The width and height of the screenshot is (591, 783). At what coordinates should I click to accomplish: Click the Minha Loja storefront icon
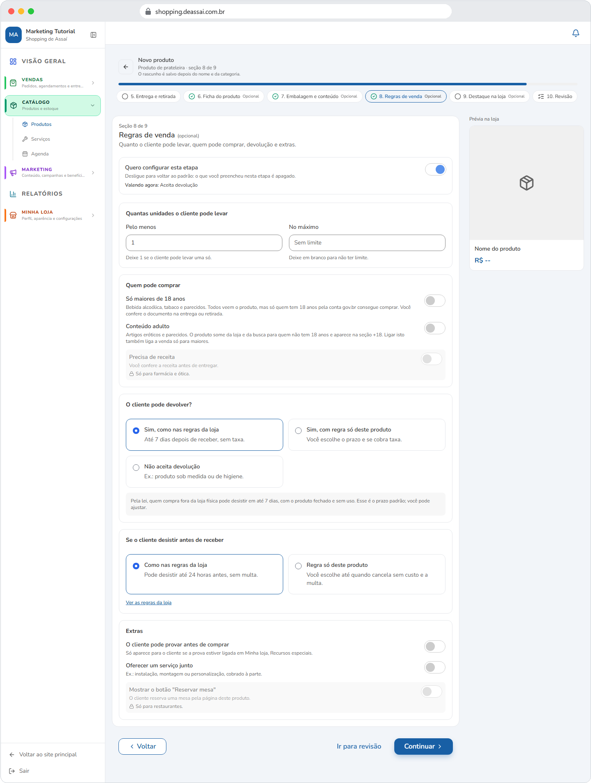(13, 215)
